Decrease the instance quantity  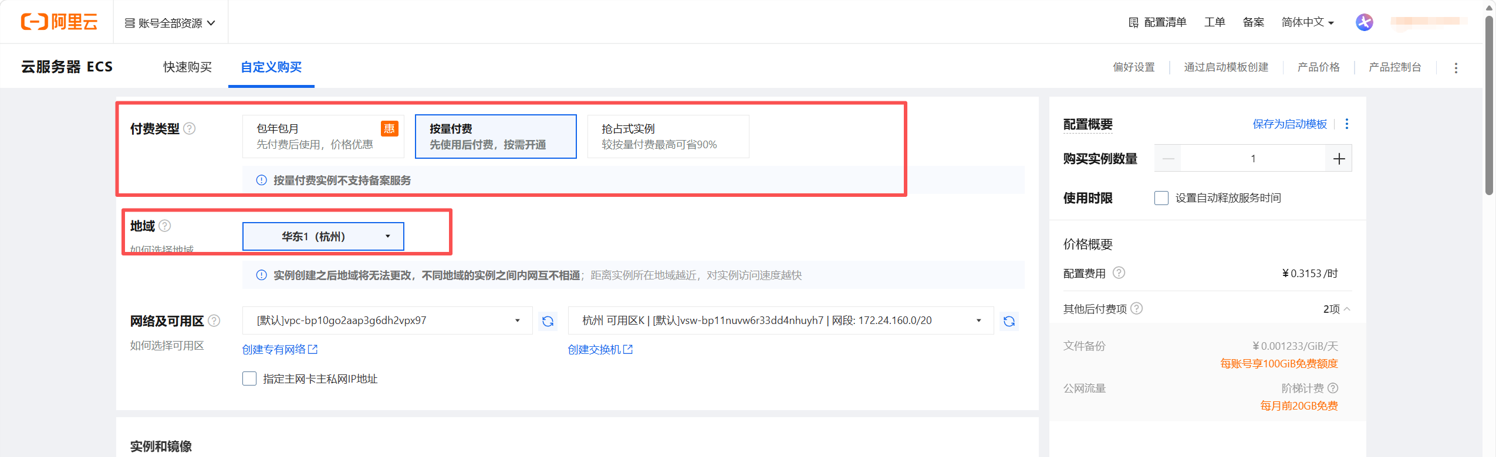[1168, 159]
